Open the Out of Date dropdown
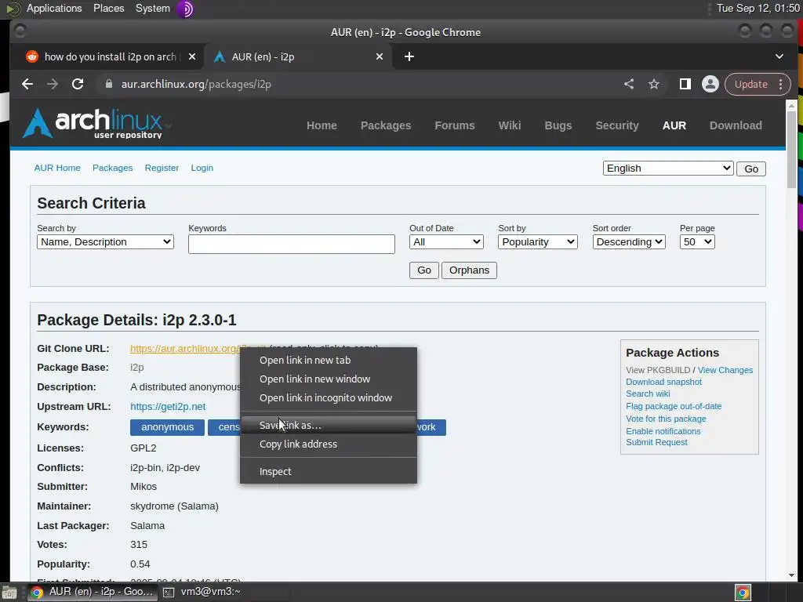 [446, 242]
